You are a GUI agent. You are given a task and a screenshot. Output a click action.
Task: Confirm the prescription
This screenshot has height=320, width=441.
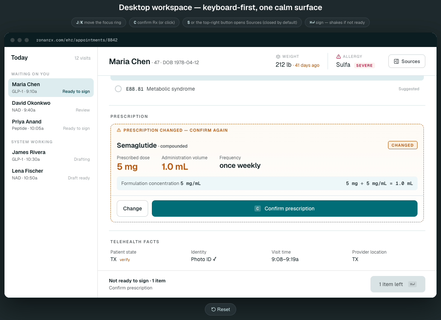pyautogui.click(x=284, y=208)
